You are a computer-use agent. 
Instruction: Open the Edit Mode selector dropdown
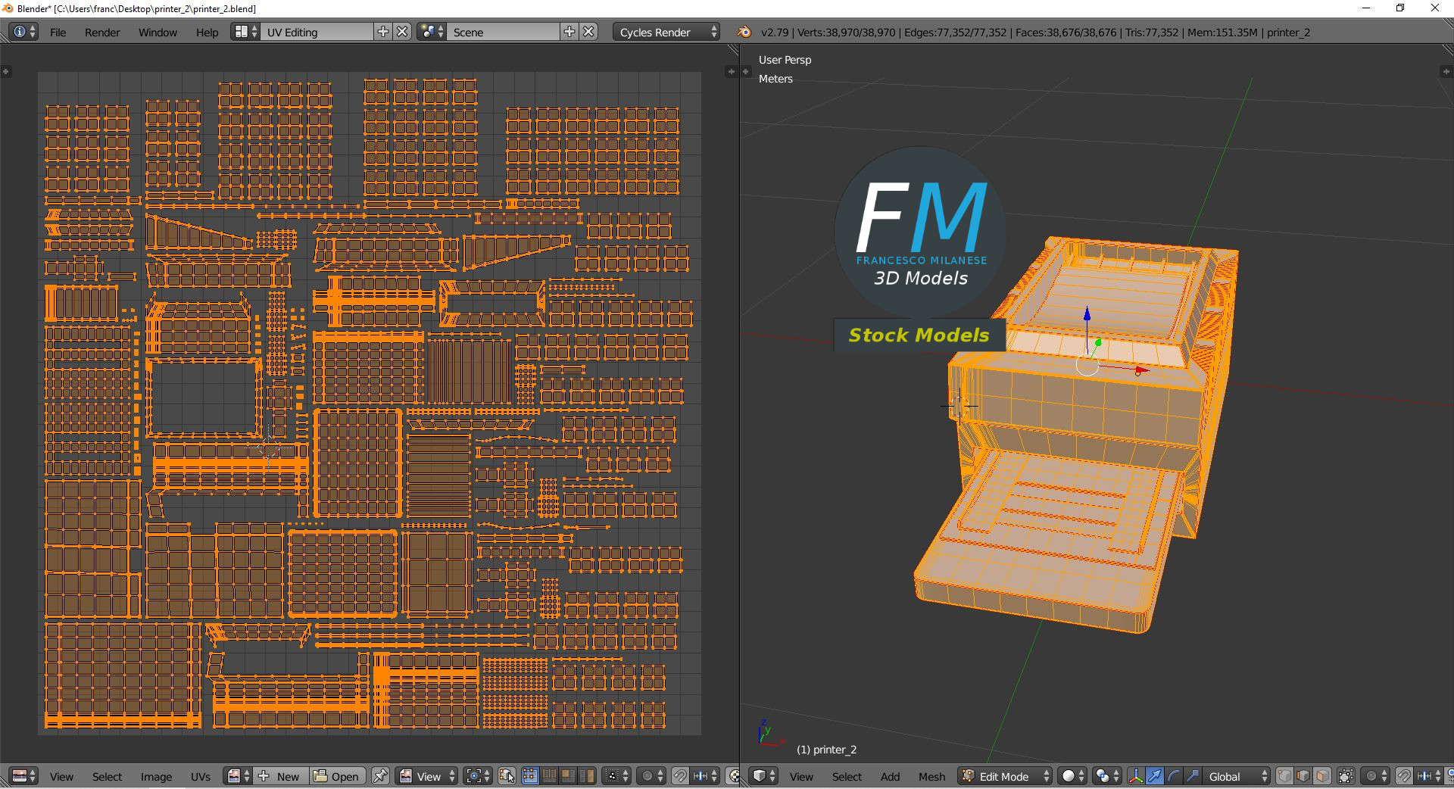coord(1006,776)
